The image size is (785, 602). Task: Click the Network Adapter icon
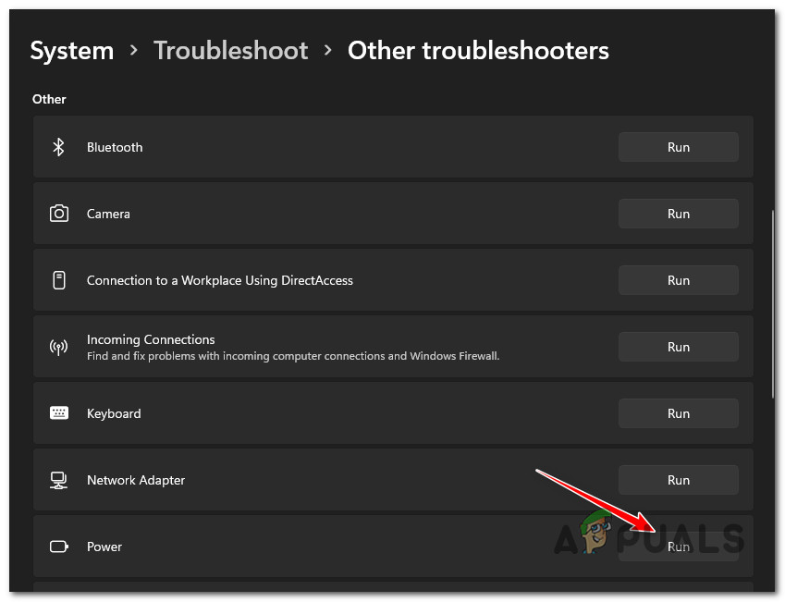tap(58, 480)
